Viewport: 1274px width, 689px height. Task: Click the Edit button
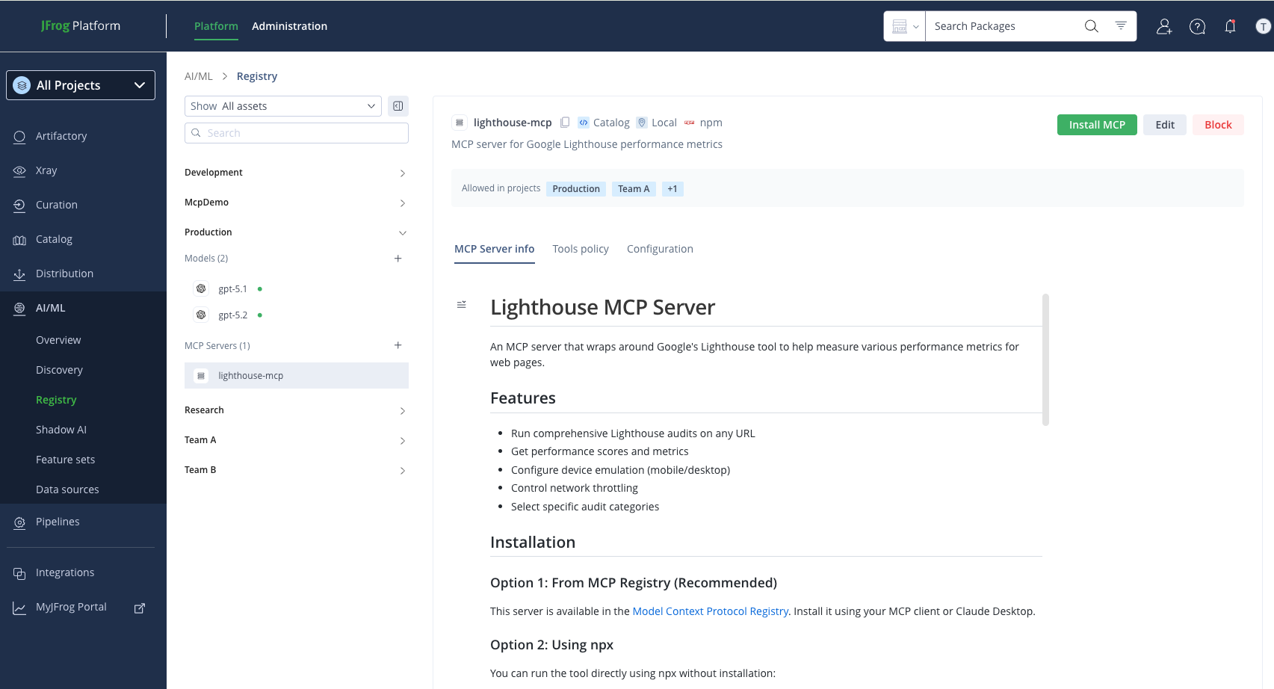pos(1165,125)
